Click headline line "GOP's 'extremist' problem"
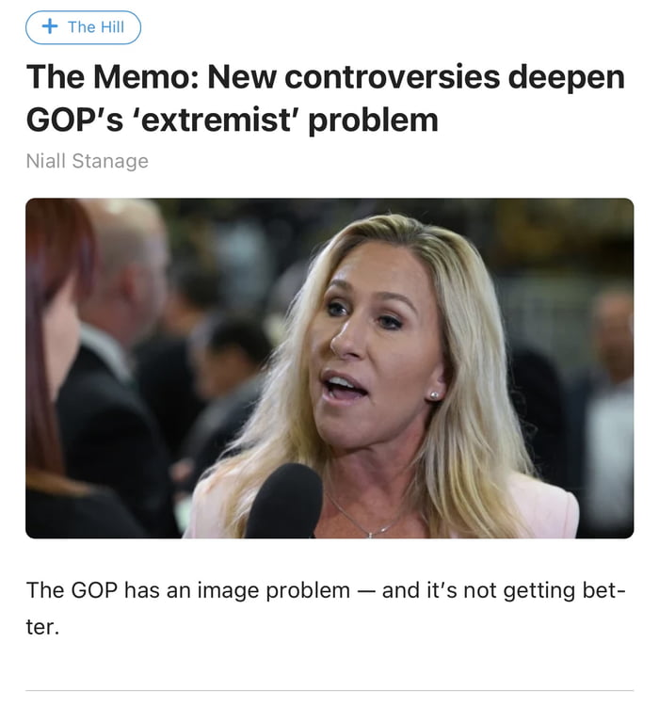The height and width of the screenshot is (706, 659). (233, 120)
